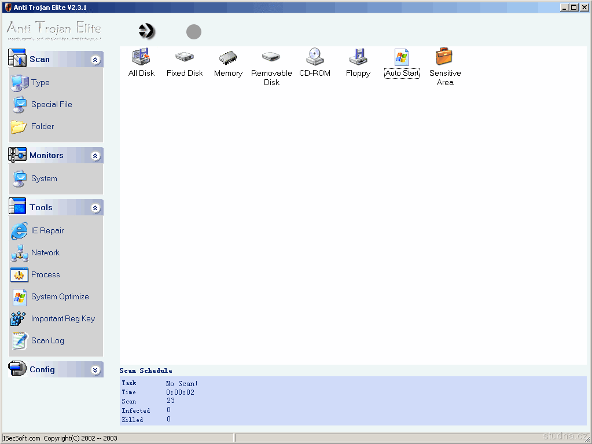This screenshot has height=444, width=592.
Task: Click the Scan Log notepad icon
Action: [x=19, y=340]
